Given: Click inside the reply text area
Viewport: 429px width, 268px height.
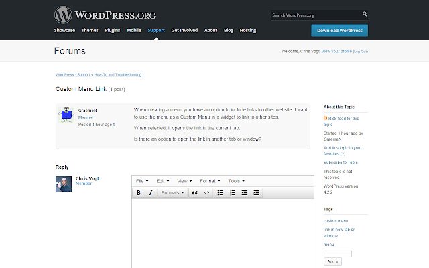Looking at the screenshot, I should coord(223,233).
